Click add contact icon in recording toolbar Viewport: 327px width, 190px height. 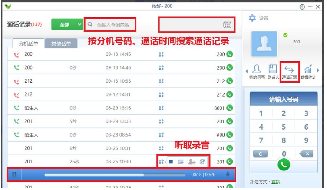(192, 162)
